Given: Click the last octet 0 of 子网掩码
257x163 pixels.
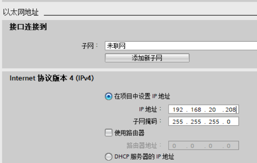Looking at the screenshot, I should (228, 122).
